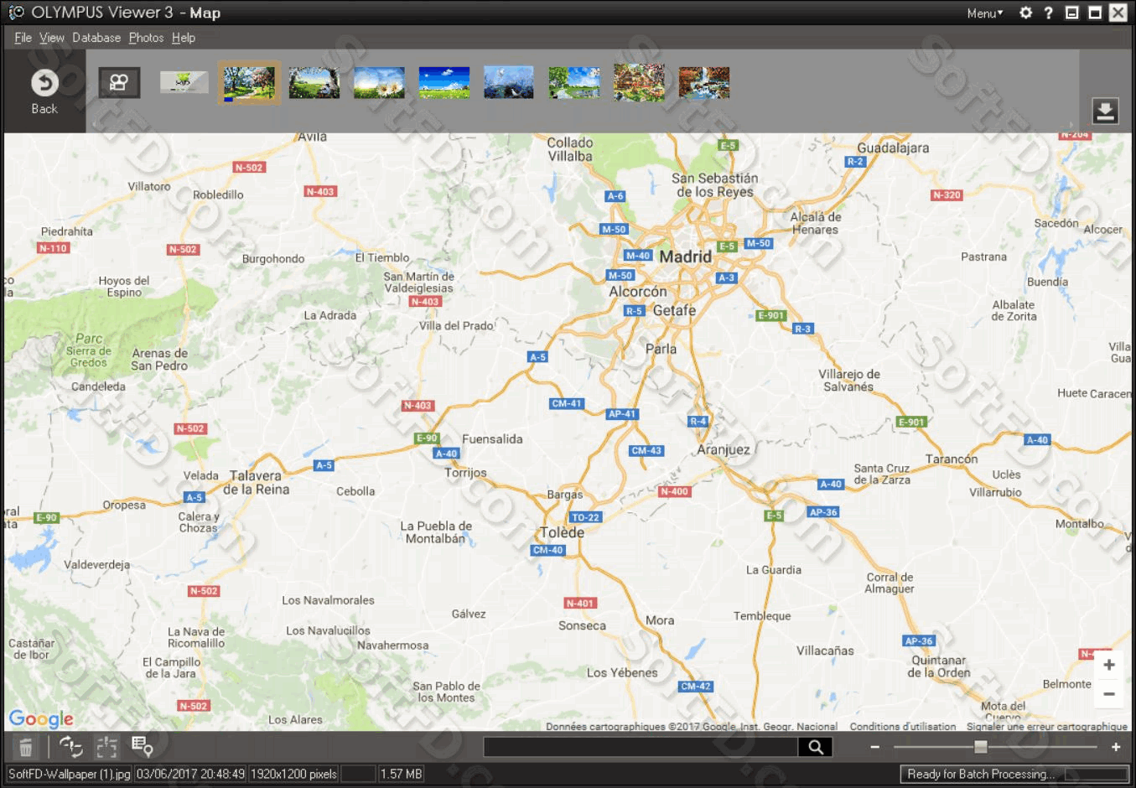Select the blue sky green field thumbnail

pyautogui.click(x=444, y=83)
